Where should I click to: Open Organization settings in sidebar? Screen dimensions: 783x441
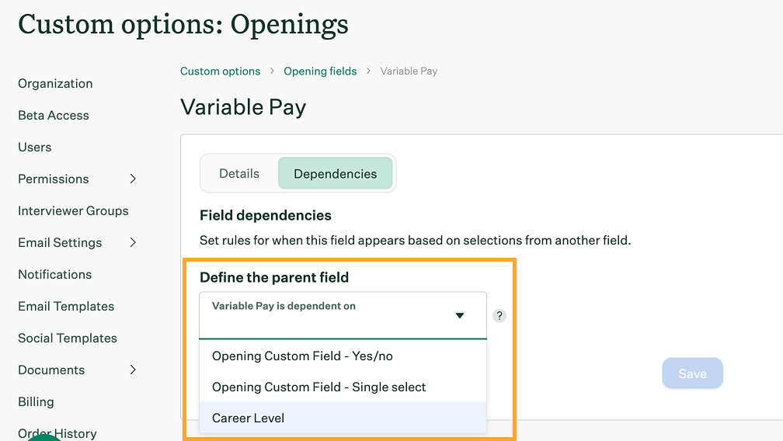55,84
